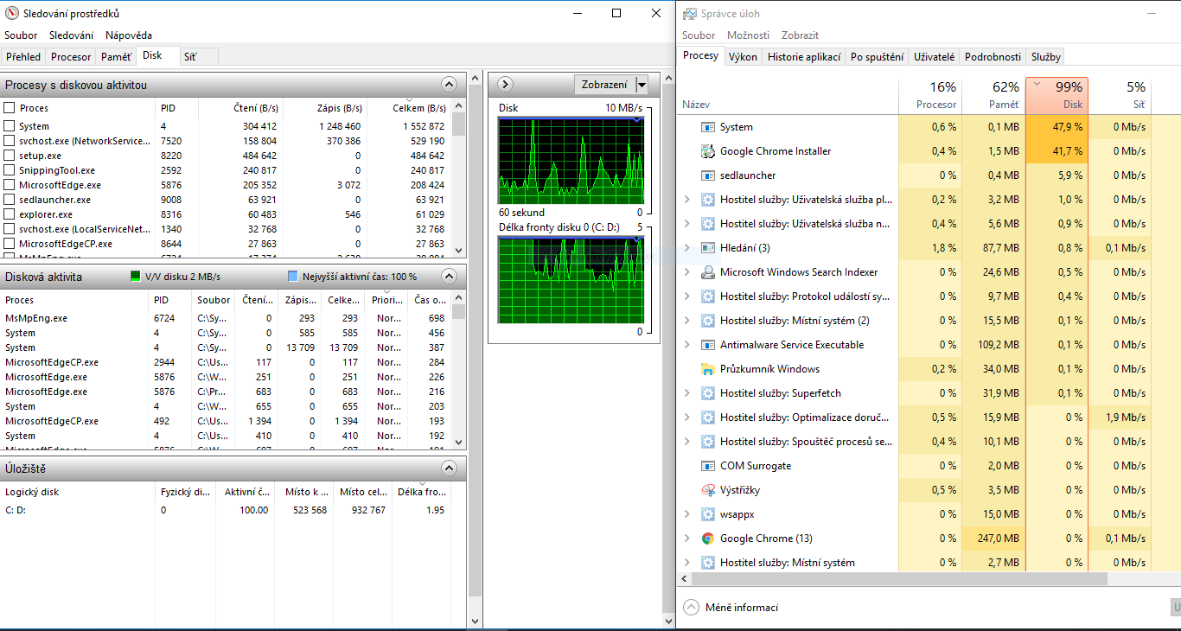Click the Výstřižky scissors icon

pos(708,490)
